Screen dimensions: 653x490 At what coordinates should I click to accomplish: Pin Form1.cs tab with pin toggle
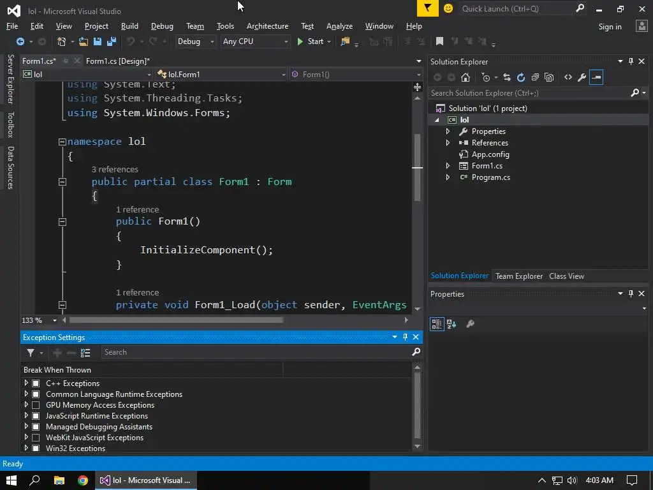pos(66,61)
